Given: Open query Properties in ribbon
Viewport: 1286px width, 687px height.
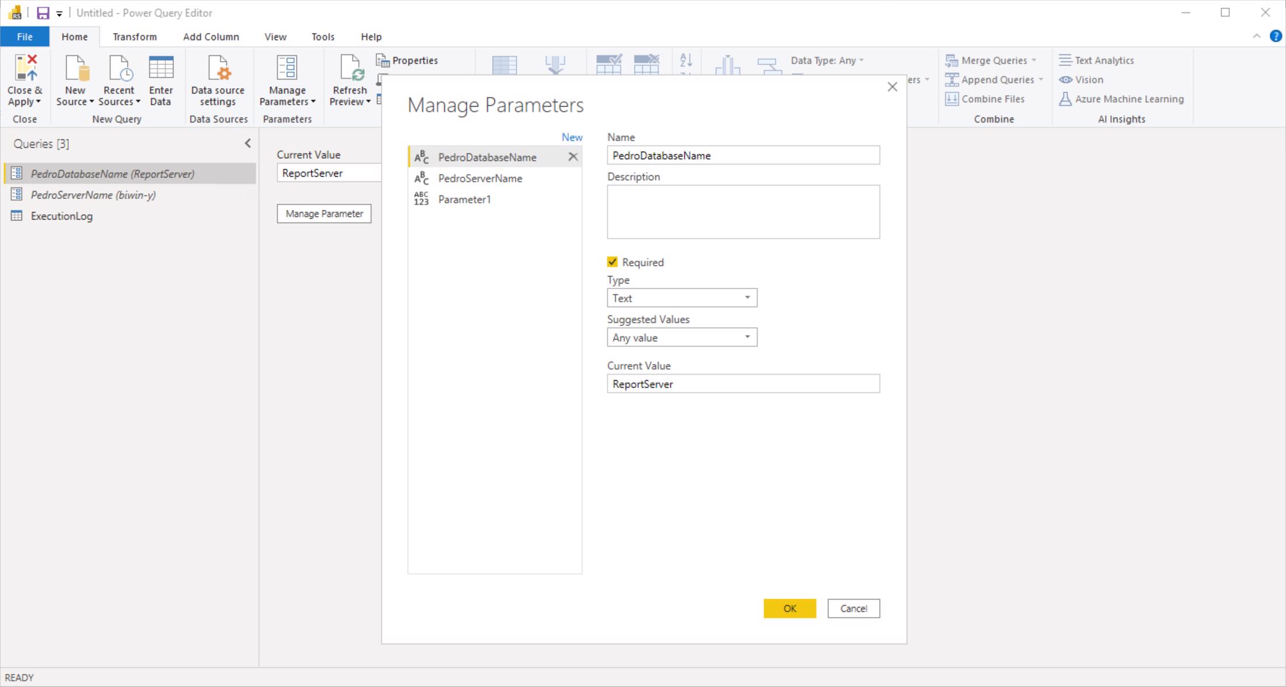Looking at the screenshot, I should pos(407,60).
